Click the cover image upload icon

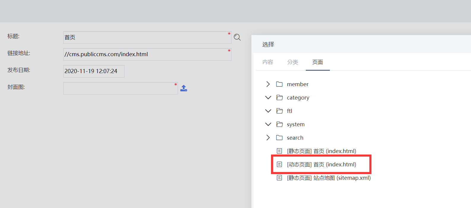pyautogui.click(x=184, y=88)
